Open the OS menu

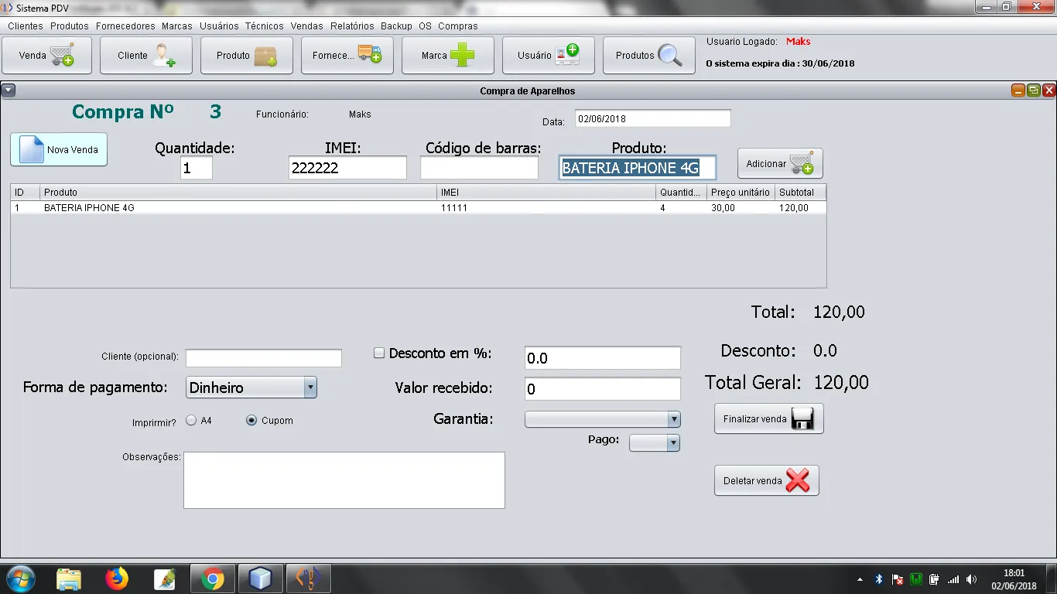click(x=425, y=26)
